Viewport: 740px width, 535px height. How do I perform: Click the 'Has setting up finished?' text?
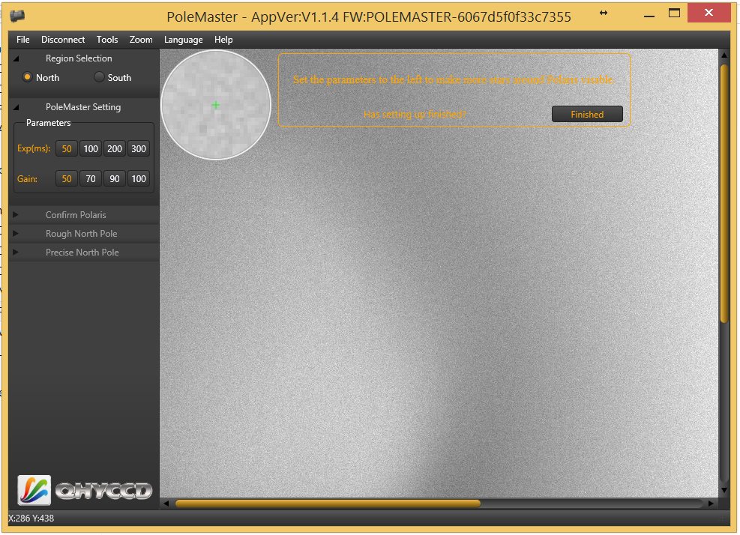pos(415,114)
